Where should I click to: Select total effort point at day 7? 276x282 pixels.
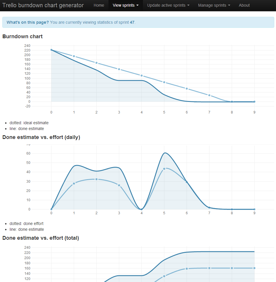pos(209,268)
